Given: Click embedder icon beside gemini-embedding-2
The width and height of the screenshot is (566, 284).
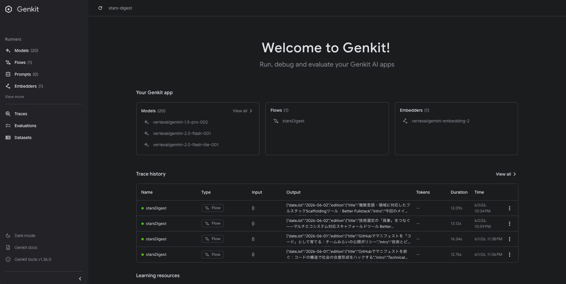Looking at the screenshot, I should [x=405, y=121].
